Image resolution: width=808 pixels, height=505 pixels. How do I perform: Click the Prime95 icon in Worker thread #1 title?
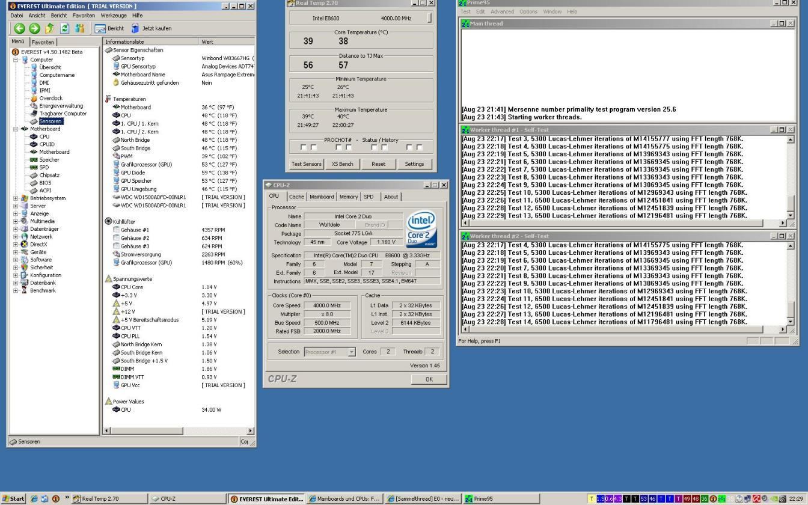pyautogui.click(x=465, y=130)
